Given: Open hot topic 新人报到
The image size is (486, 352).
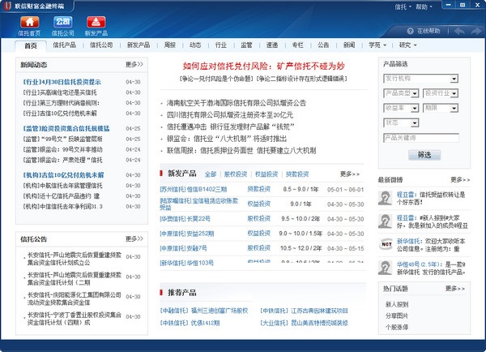Looking at the screenshot, I should click(397, 304).
